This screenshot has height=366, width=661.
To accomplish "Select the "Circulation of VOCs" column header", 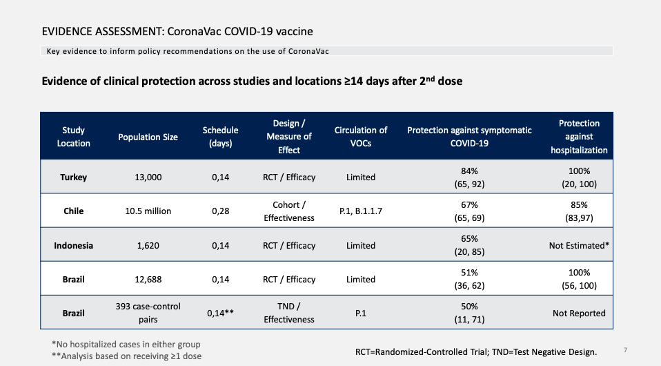I will pos(360,137).
